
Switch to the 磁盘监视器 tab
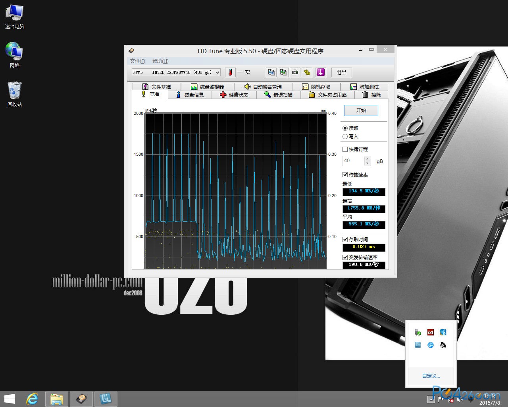click(208, 87)
